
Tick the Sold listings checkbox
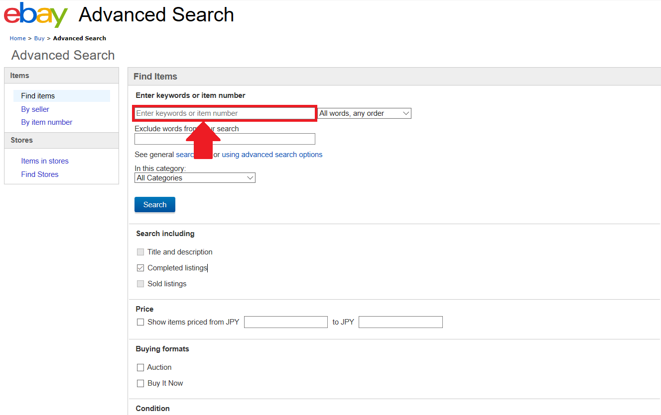pyautogui.click(x=140, y=284)
